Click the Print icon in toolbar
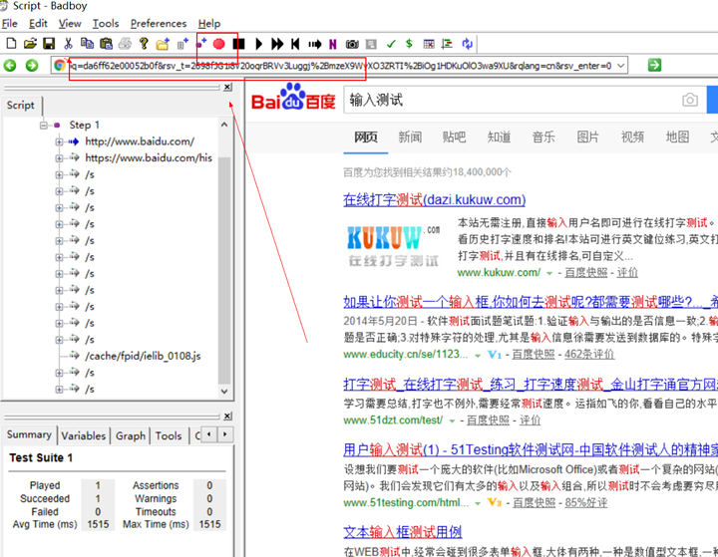Viewport: 718px width, 557px height. (125, 44)
